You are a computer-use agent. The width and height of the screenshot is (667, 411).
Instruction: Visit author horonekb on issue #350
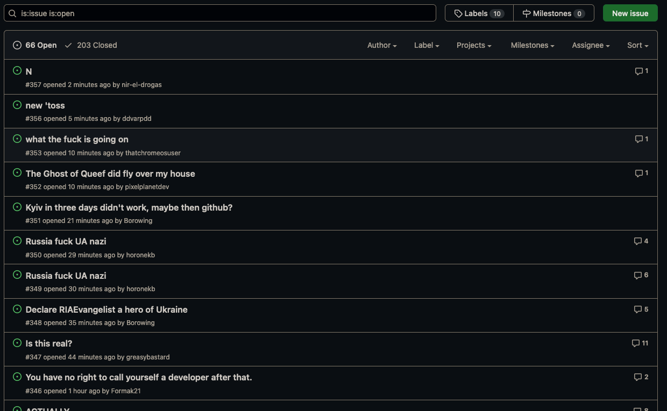[x=140, y=255]
